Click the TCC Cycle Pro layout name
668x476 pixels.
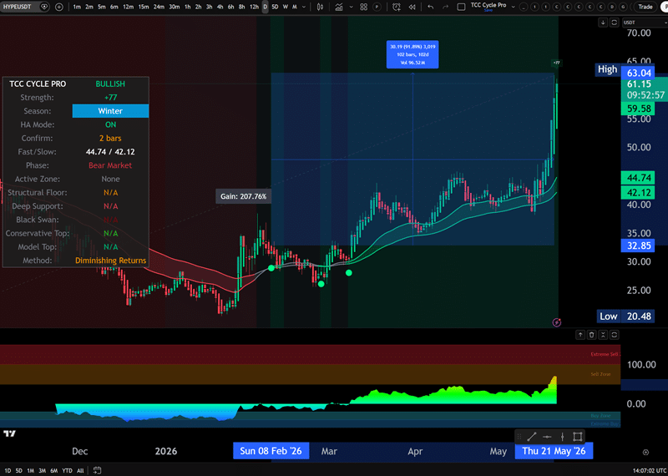488,7
